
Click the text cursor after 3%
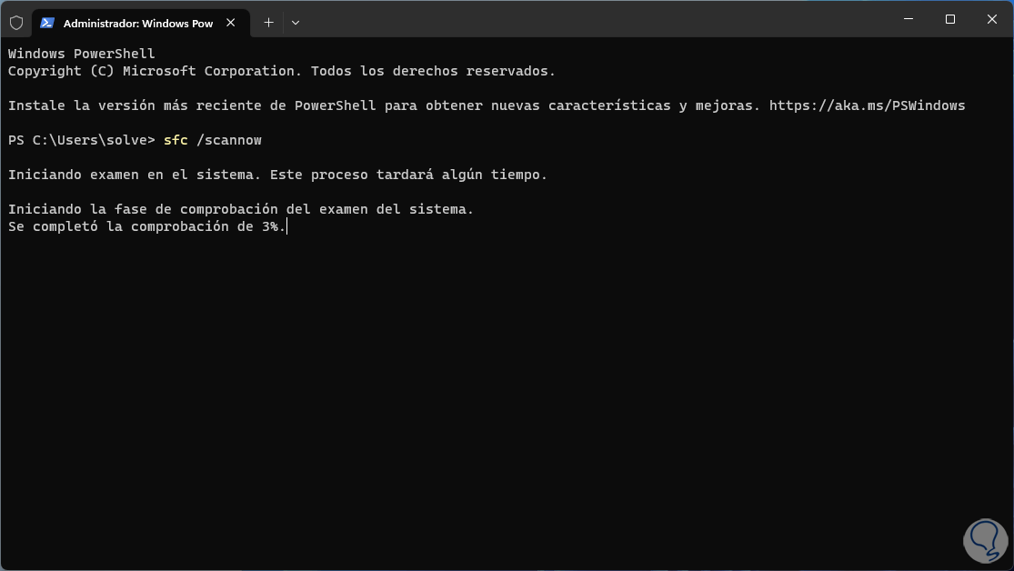[287, 226]
